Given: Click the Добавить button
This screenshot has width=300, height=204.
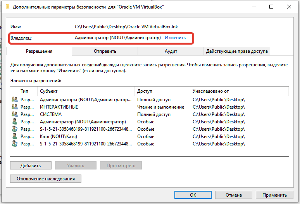Looking at the screenshot, I should coord(31,166).
